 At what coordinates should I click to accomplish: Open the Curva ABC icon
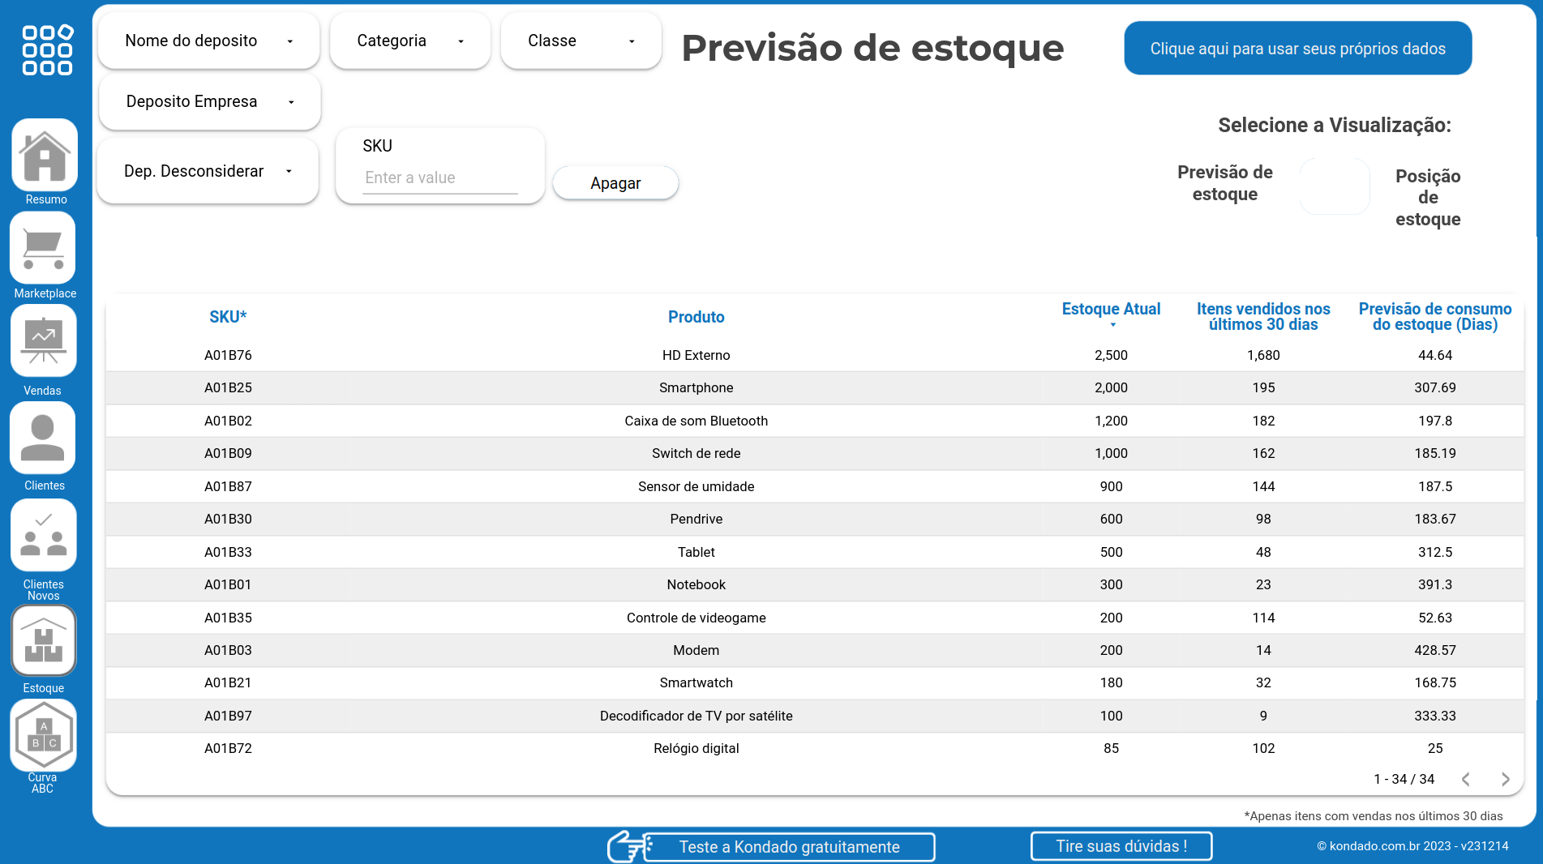pyautogui.click(x=43, y=735)
